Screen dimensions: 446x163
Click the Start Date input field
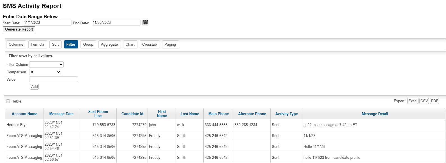coord(47,23)
